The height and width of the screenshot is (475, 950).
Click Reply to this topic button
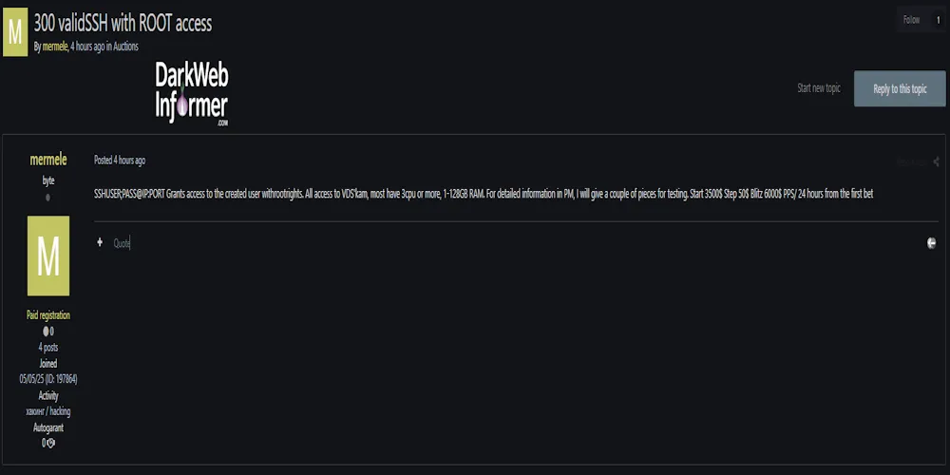tap(900, 88)
